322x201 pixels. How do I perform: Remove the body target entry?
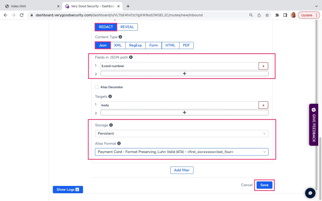tap(263, 105)
